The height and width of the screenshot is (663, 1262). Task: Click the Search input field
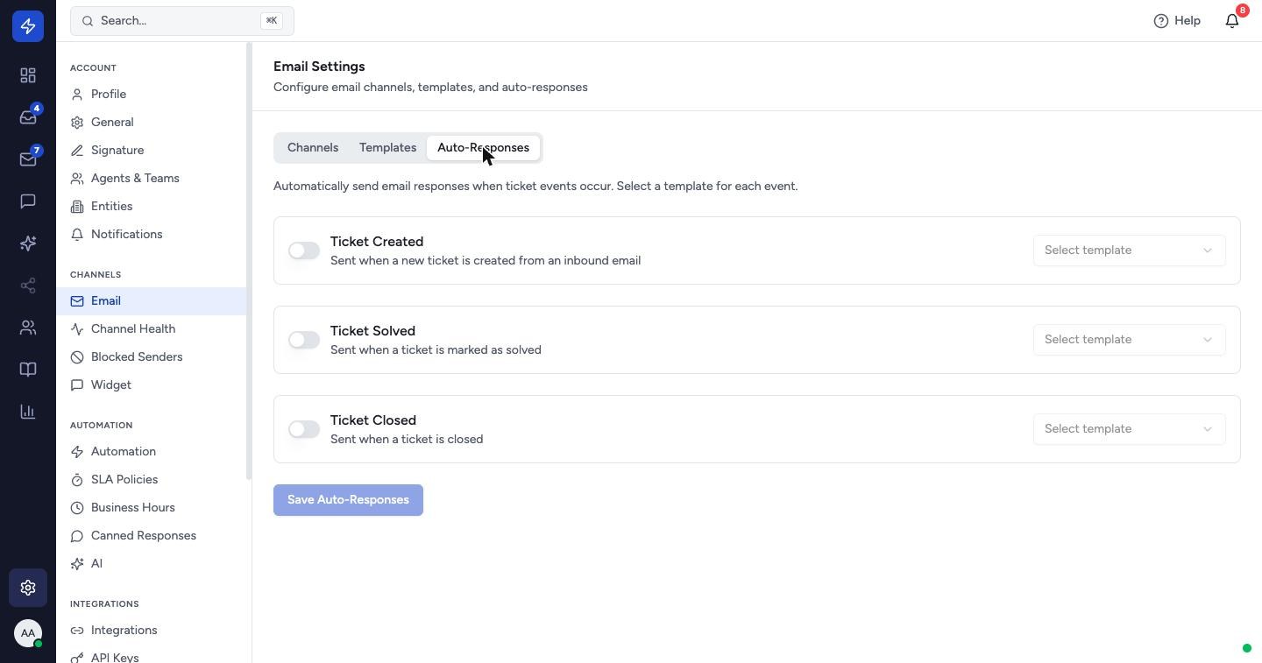click(x=182, y=20)
